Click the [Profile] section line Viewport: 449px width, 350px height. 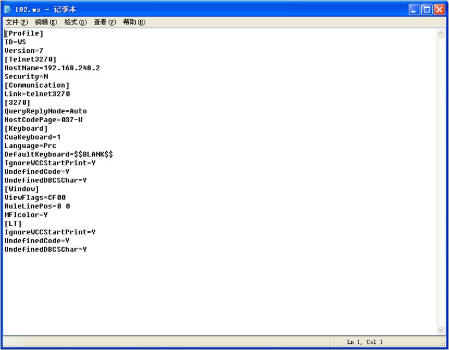click(x=24, y=33)
